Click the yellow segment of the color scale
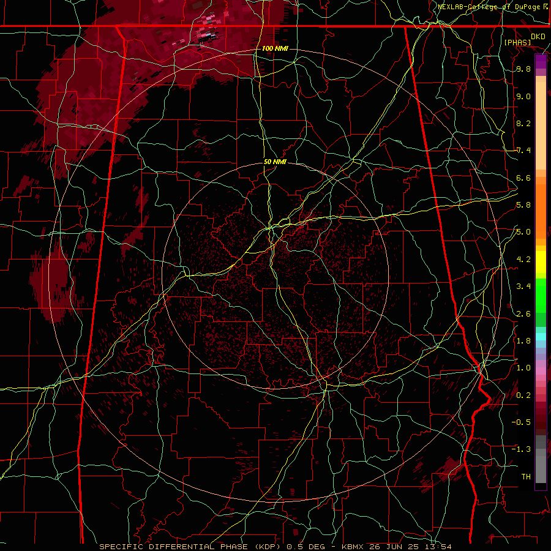 pos(541,262)
